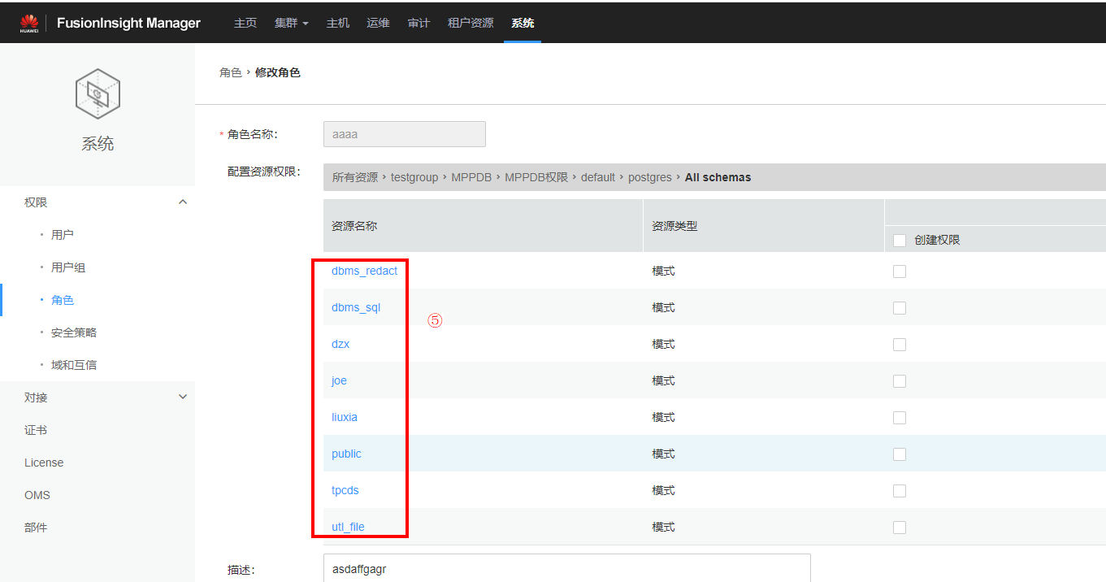Open the utl_file schema link
The image size is (1106, 582).
[x=348, y=527]
